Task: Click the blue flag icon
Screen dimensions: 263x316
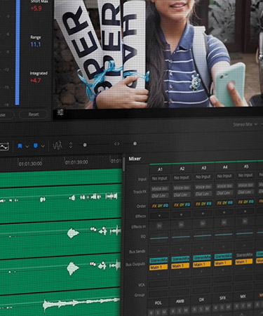Action: pos(20,146)
